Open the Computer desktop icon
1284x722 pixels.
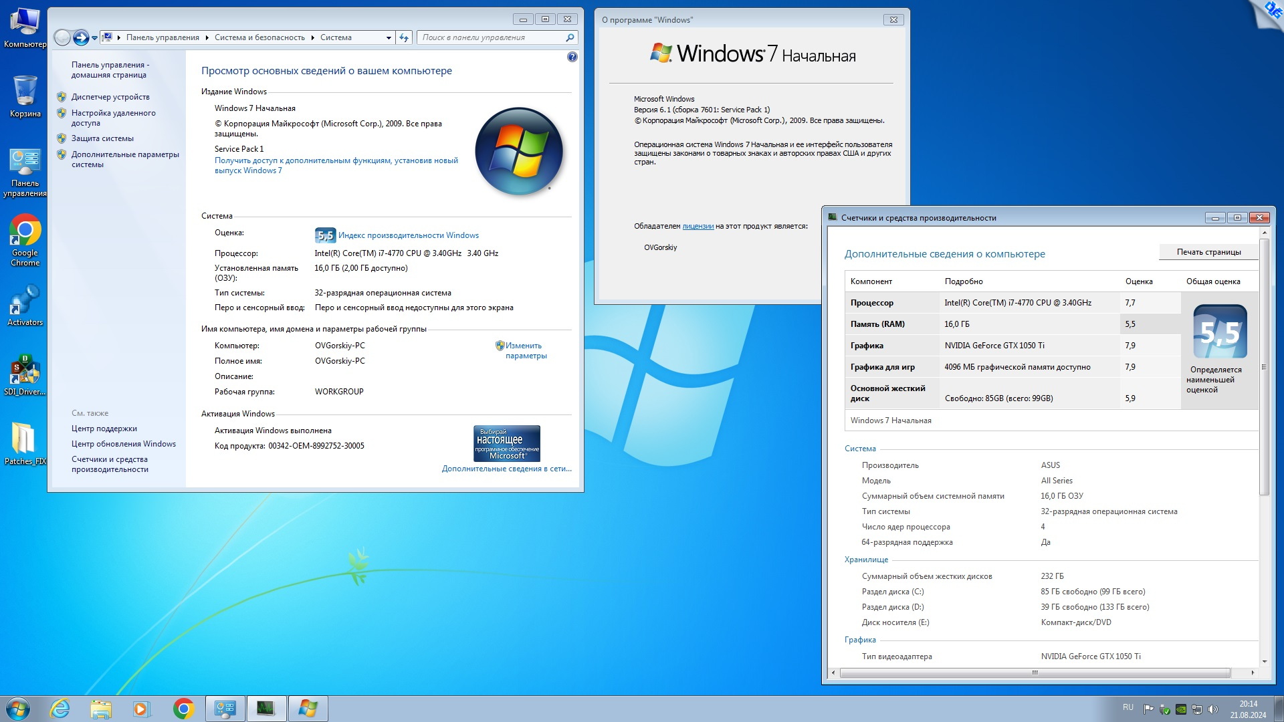pos(25,27)
